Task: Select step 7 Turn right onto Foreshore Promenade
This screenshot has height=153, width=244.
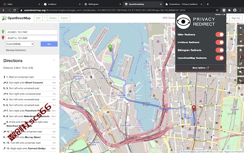Action: 30,111
